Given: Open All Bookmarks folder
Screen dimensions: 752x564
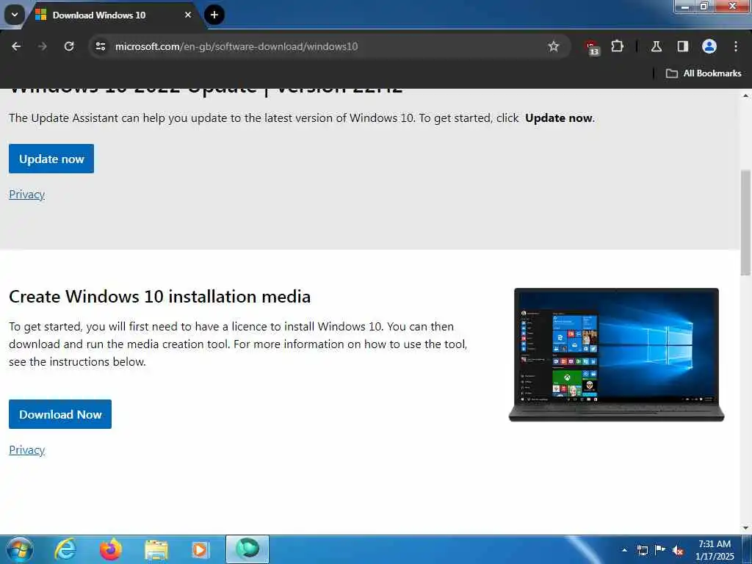Looking at the screenshot, I should (x=703, y=73).
